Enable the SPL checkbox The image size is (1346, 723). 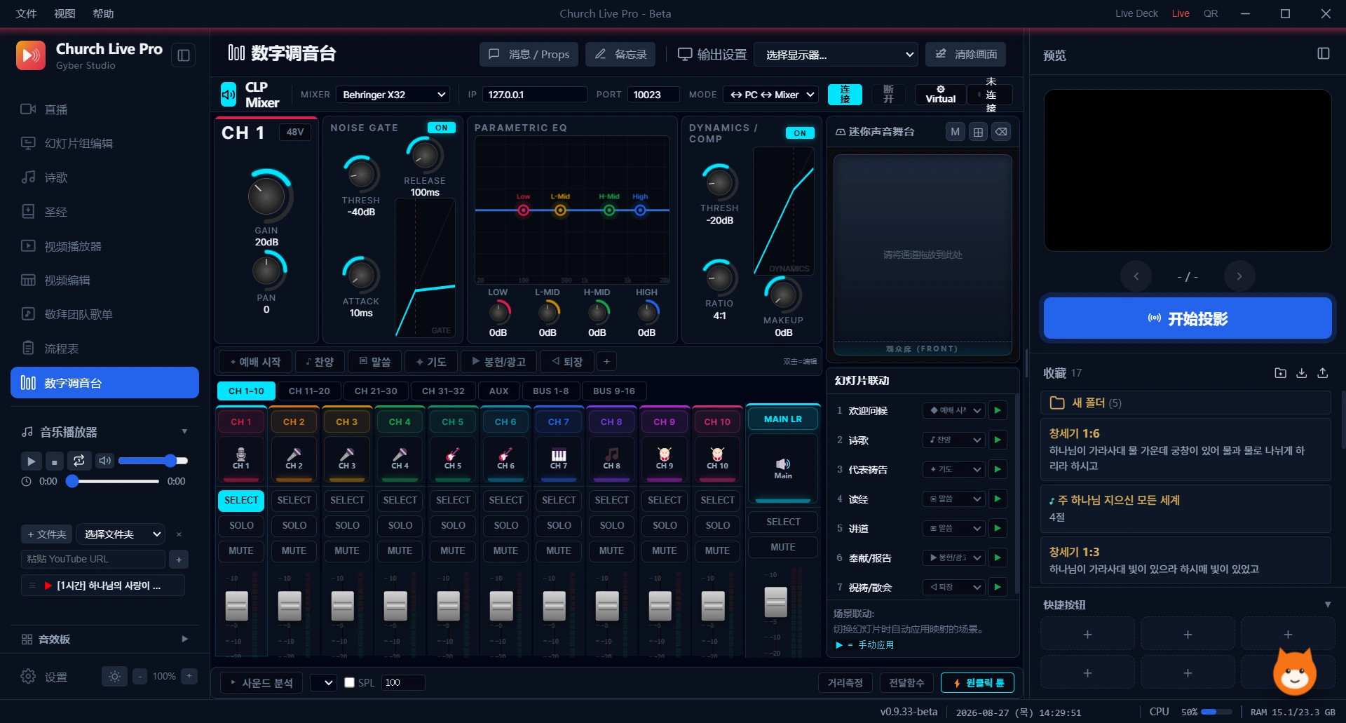pos(349,682)
